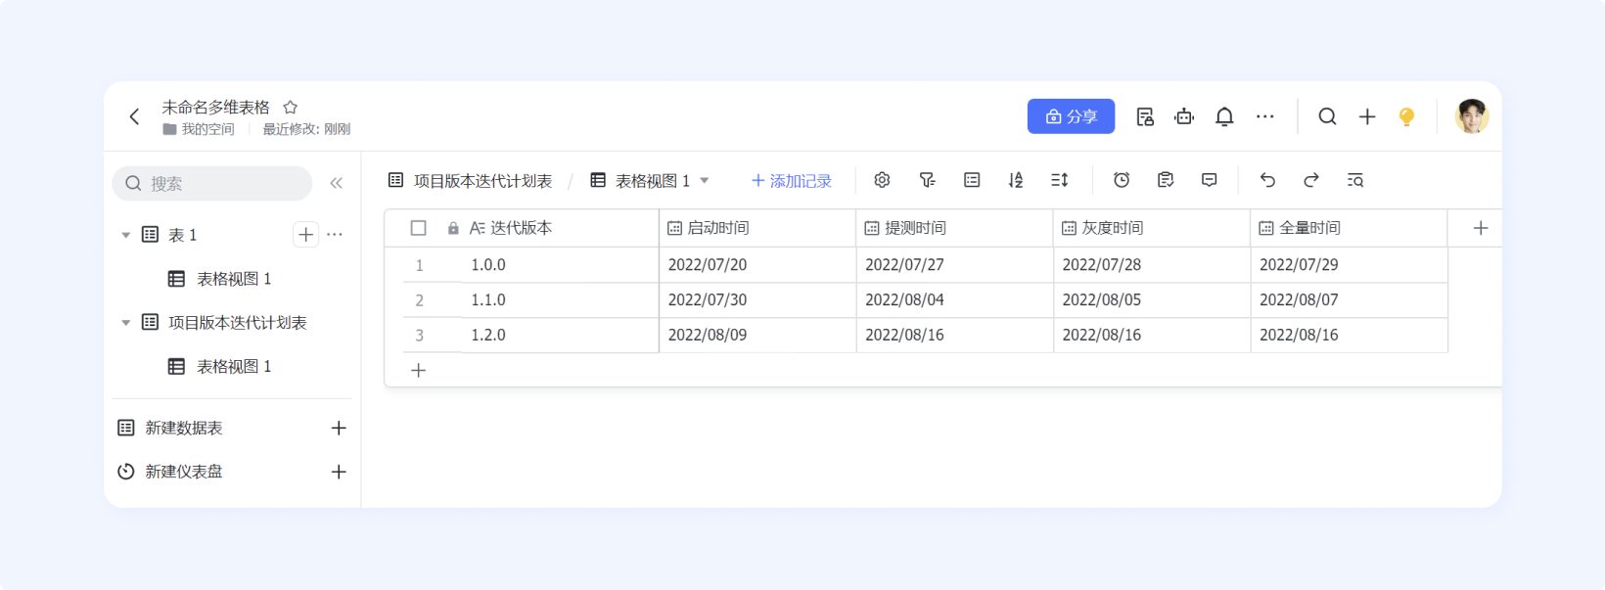Star the 未命名多维表格 document
Viewport: 1605px width, 590px height.
pyautogui.click(x=291, y=108)
